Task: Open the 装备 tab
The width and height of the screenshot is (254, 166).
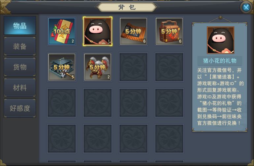Action: (20, 46)
